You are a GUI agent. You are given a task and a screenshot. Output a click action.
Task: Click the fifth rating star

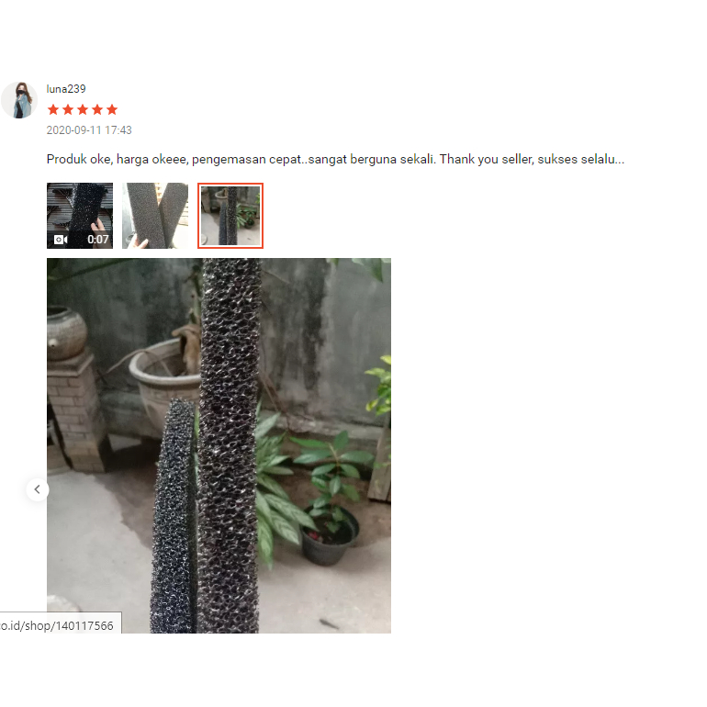112,109
